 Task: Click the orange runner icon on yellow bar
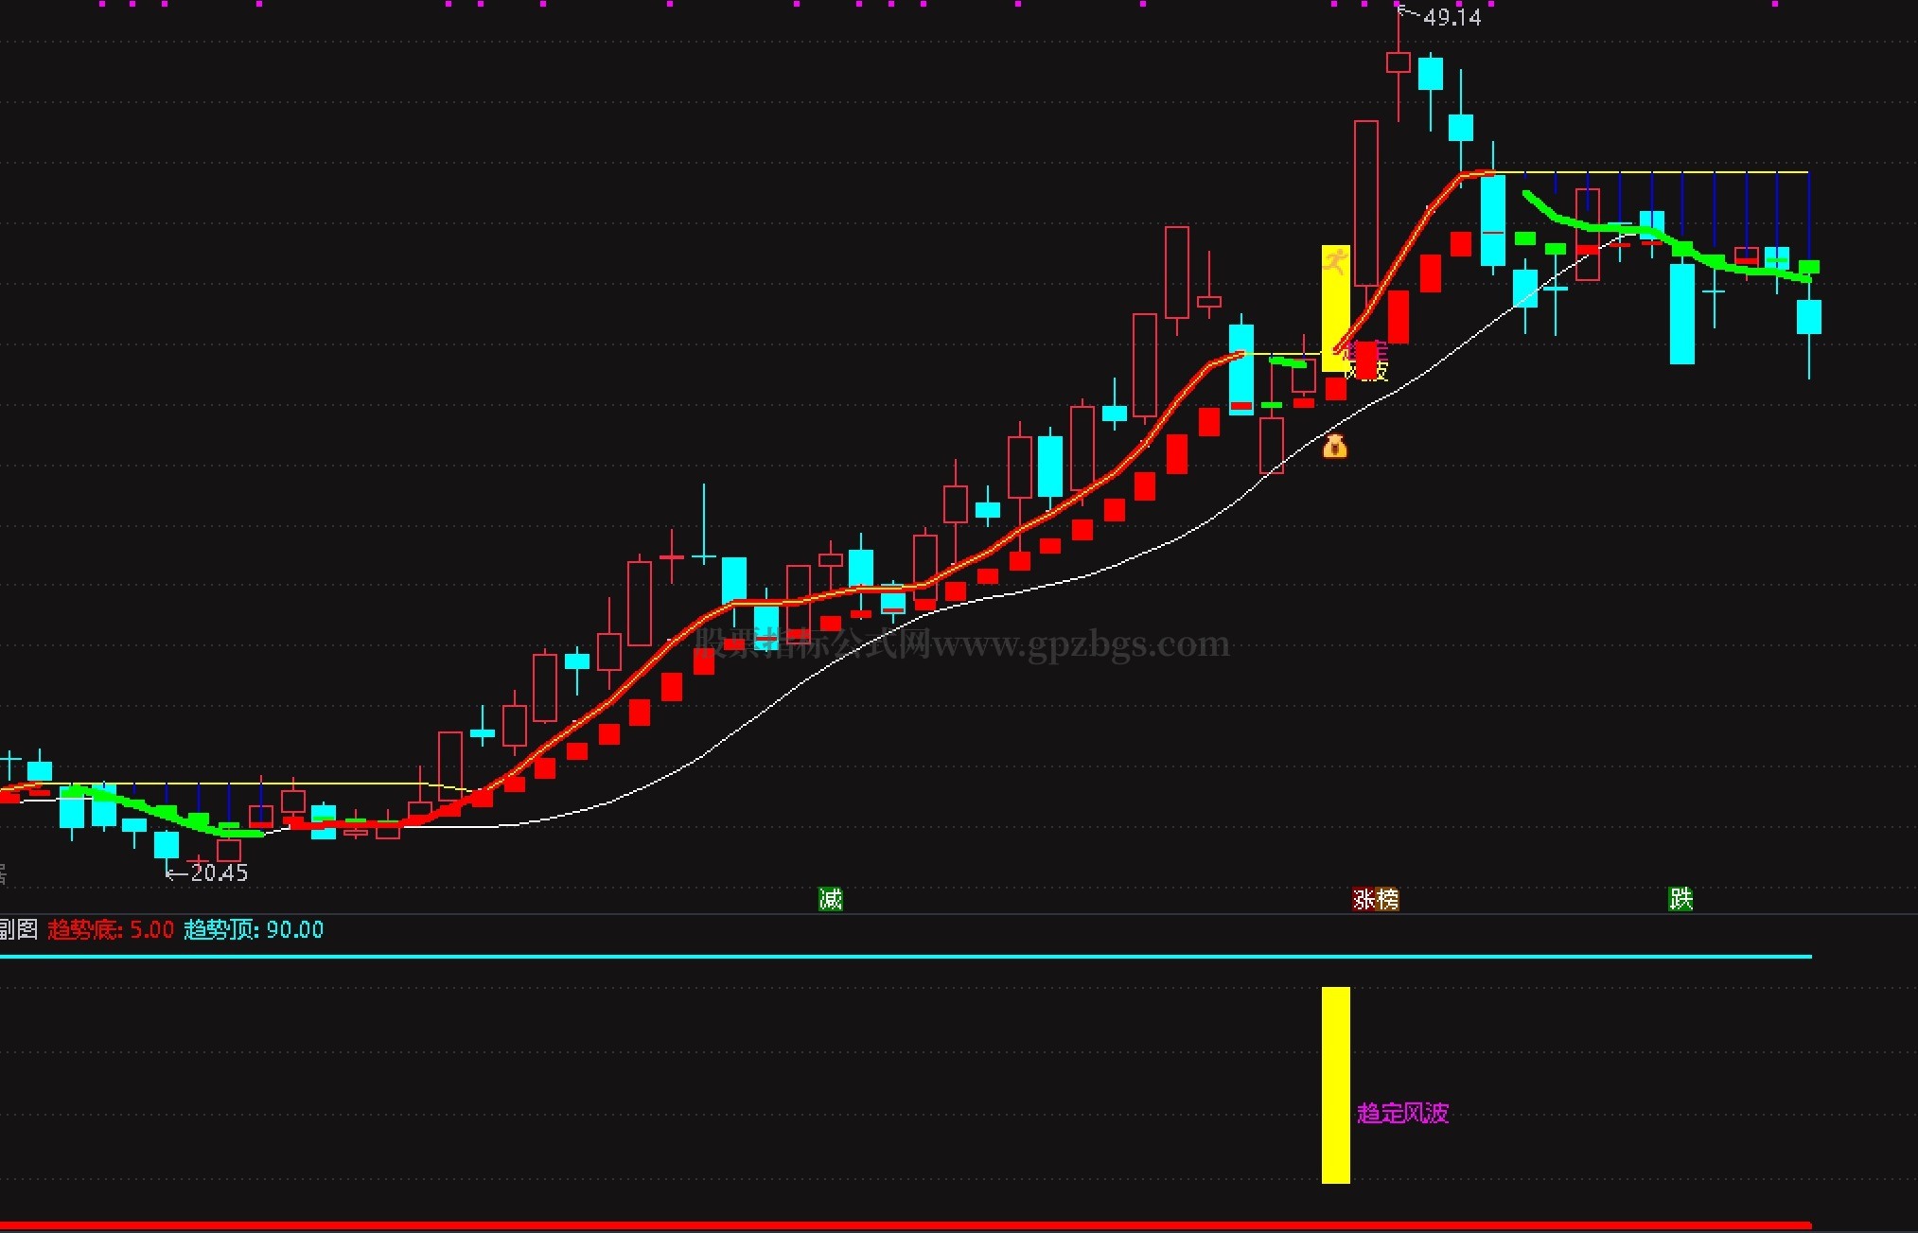point(1335,260)
